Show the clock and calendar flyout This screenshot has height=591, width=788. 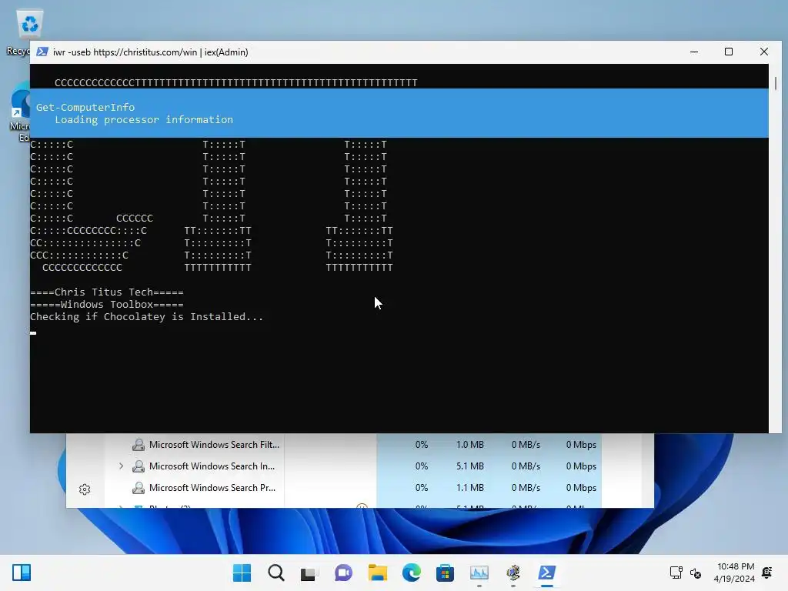point(733,573)
